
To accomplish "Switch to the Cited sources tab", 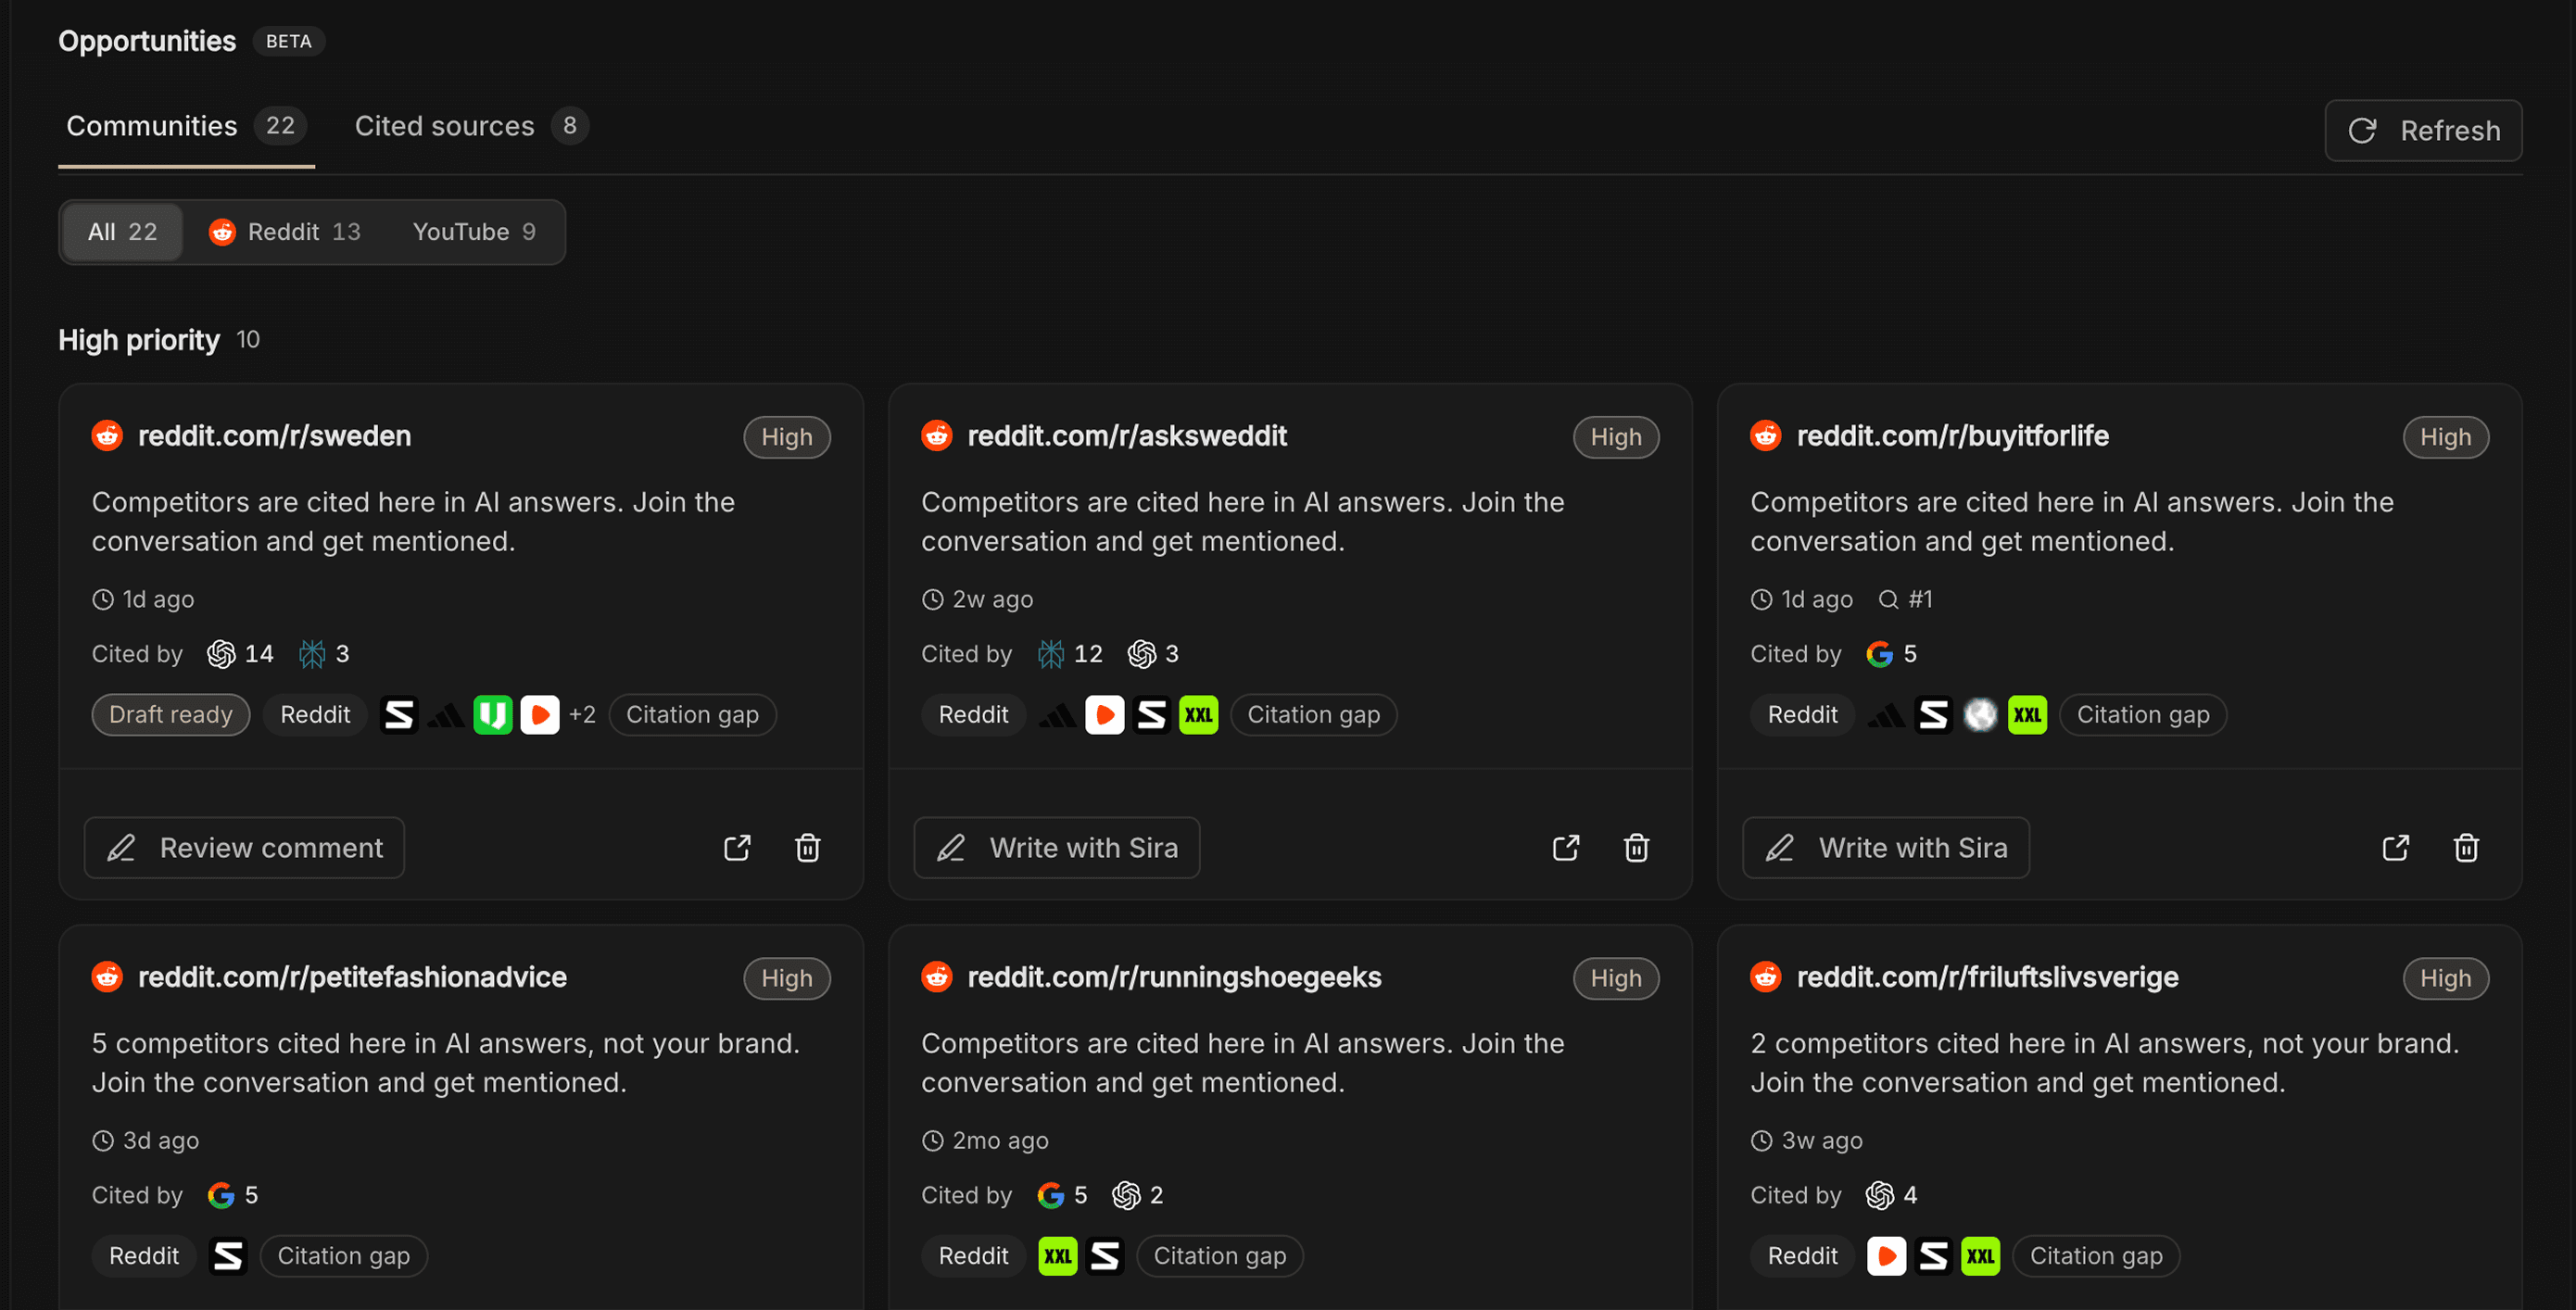I will click(x=471, y=126).
